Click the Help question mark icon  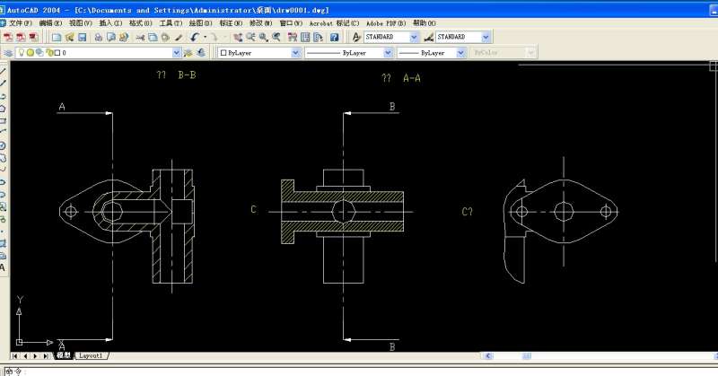coord(334,38)
